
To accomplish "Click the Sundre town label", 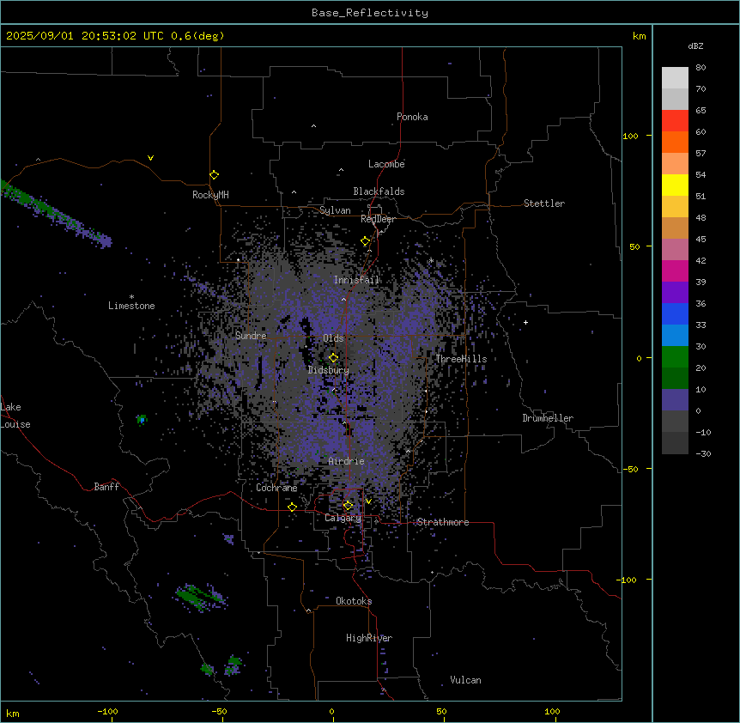I will (x=251, y=336).
